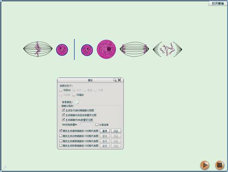Click the play button at bottom right

tap(204, 165)
